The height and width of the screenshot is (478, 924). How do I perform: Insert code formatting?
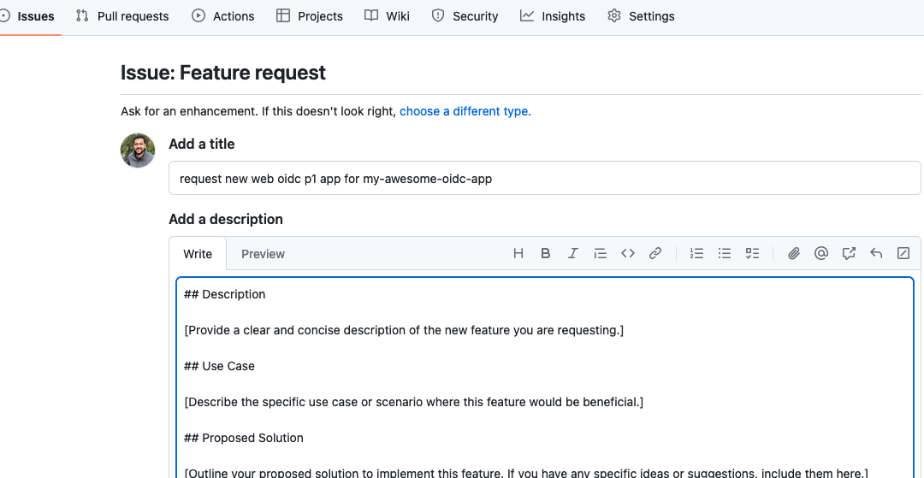pyautogui.click(x=628, y=254)
